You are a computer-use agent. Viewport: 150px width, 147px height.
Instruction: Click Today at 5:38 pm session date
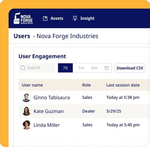click(x=123, y=98)
